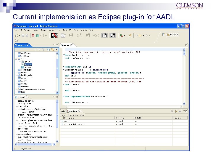Select 'bus implementation CANbus.basic' in Outline
Image resolution: width=213 pixels, height=160 pixels.
pos(32,109)
